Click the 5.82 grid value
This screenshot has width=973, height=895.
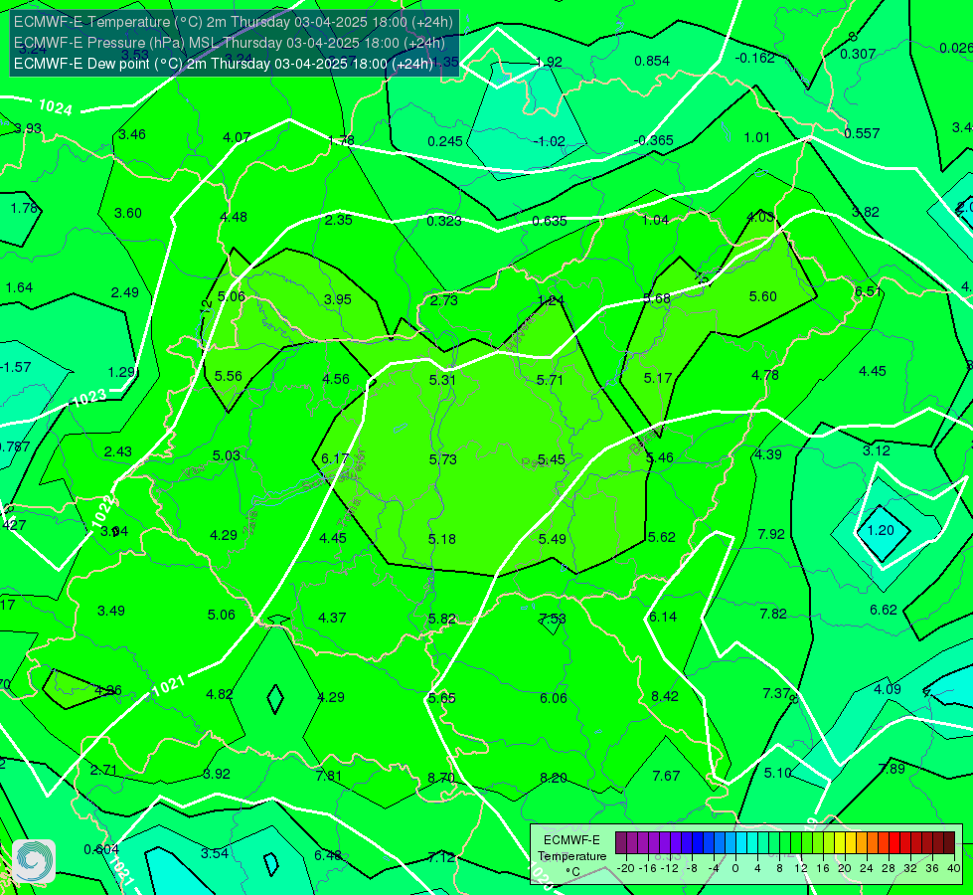coord(442,620)
